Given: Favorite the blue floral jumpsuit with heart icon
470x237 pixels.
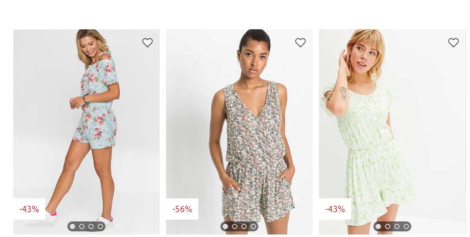Looking at the screenshot, I should 147,42.
